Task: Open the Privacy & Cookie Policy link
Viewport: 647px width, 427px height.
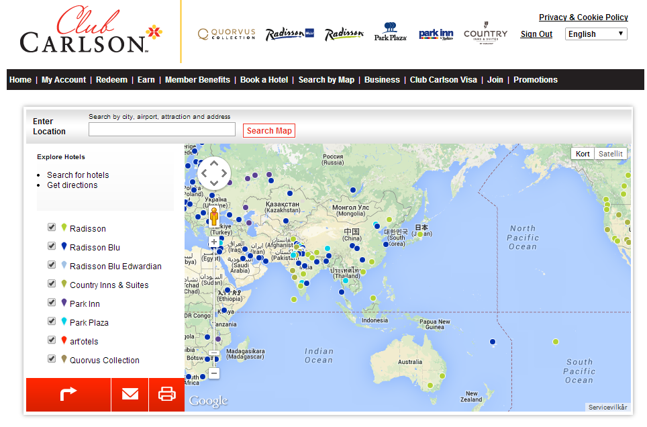Action: (x=583, y=17)
